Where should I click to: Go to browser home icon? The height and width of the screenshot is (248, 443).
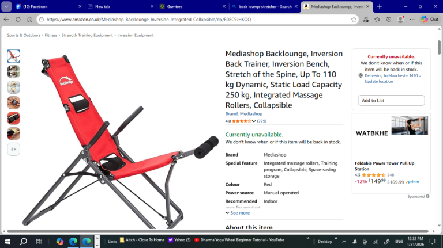(x=29, y=20)
